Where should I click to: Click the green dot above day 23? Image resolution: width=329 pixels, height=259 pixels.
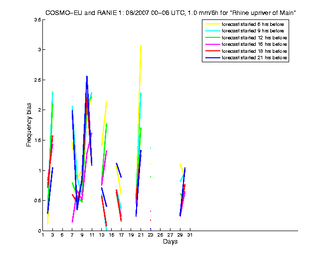point(151,177)
